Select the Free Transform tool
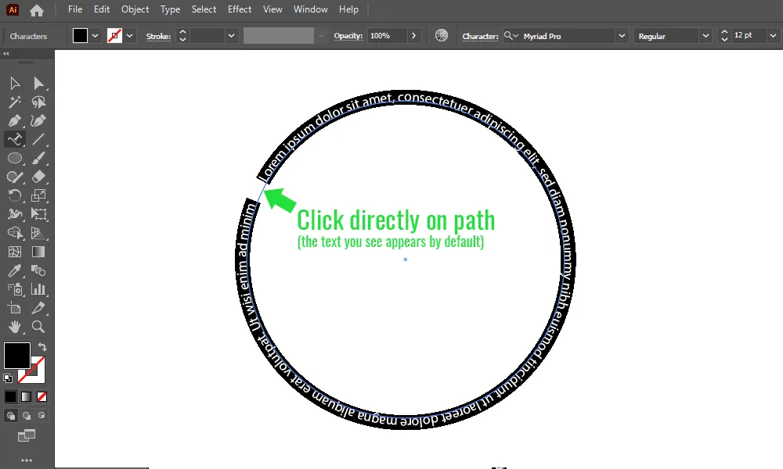 (x=38, y=214)
